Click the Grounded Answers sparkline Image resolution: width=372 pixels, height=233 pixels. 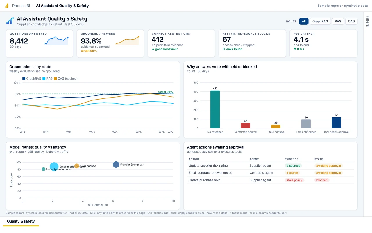coord(127,40)
